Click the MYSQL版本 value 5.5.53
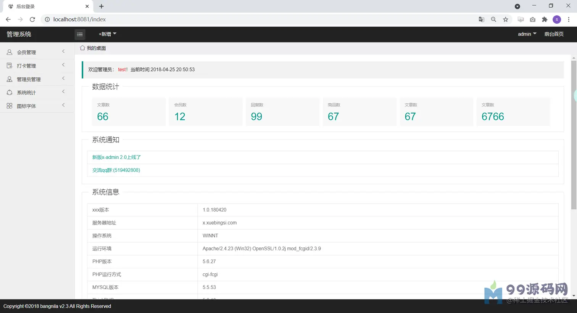Viewport: 577px width, 313px height. (209, 287)
